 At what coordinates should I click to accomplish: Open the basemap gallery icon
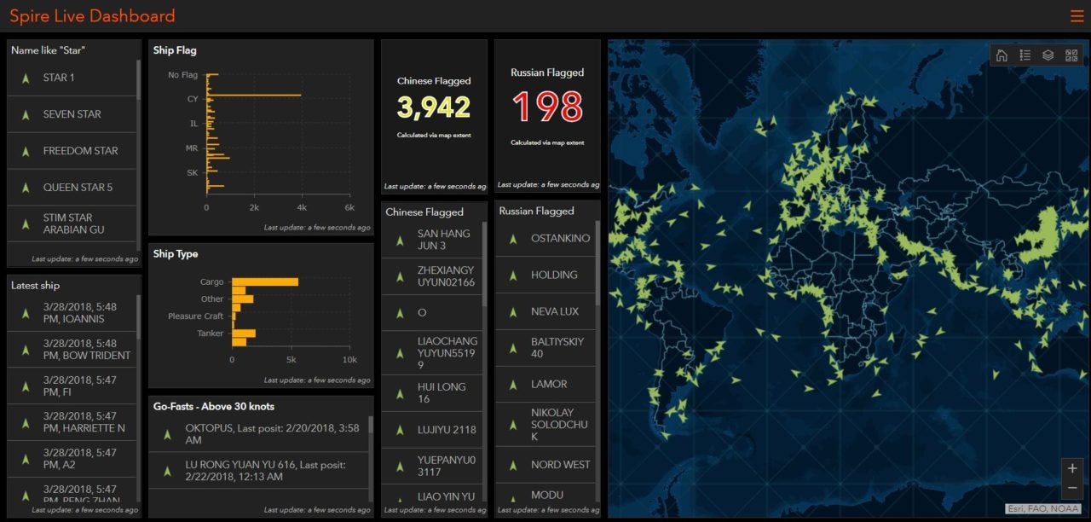click(1071, 55)
